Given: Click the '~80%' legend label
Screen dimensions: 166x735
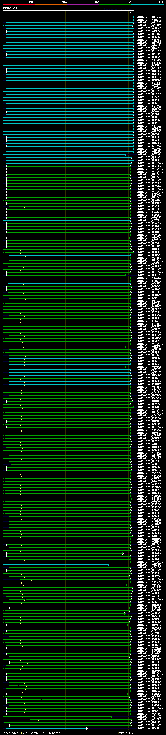Looking at the screenshot, I should [127, 2].
